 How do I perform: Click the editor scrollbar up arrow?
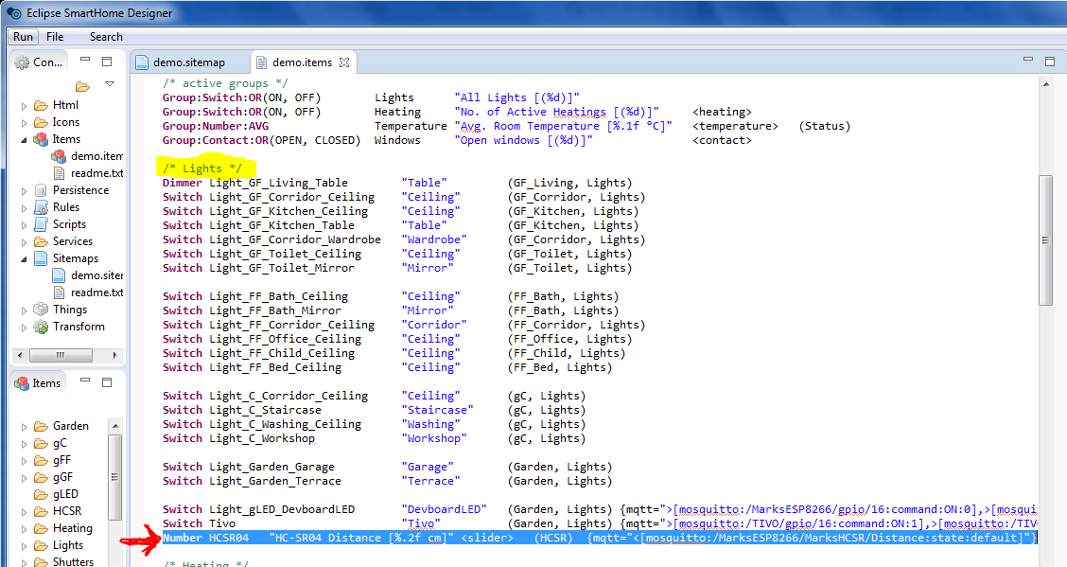click(x=1045, y=83)
